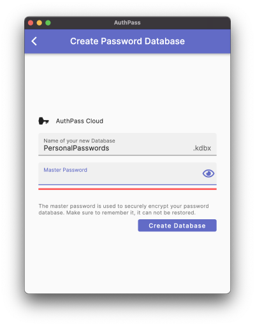Click the master password help text

(124, 209)
